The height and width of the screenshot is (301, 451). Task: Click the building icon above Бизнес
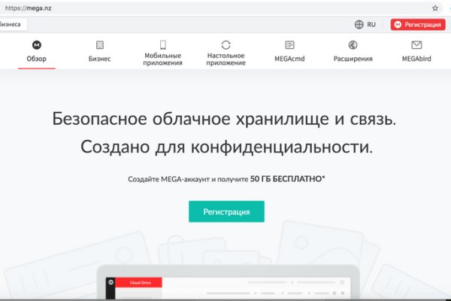99,45
